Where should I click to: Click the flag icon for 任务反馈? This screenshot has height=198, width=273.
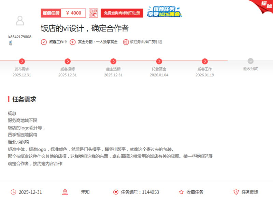pos(236,192)
